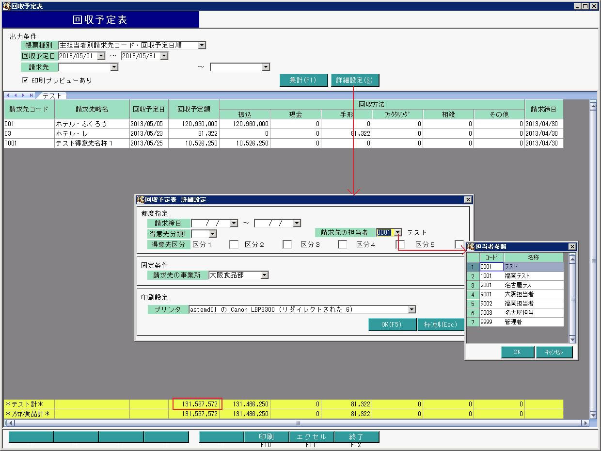Click the 集計(F1) button
This screenshot has width=601, height=451.
click(x=303, y=80)
